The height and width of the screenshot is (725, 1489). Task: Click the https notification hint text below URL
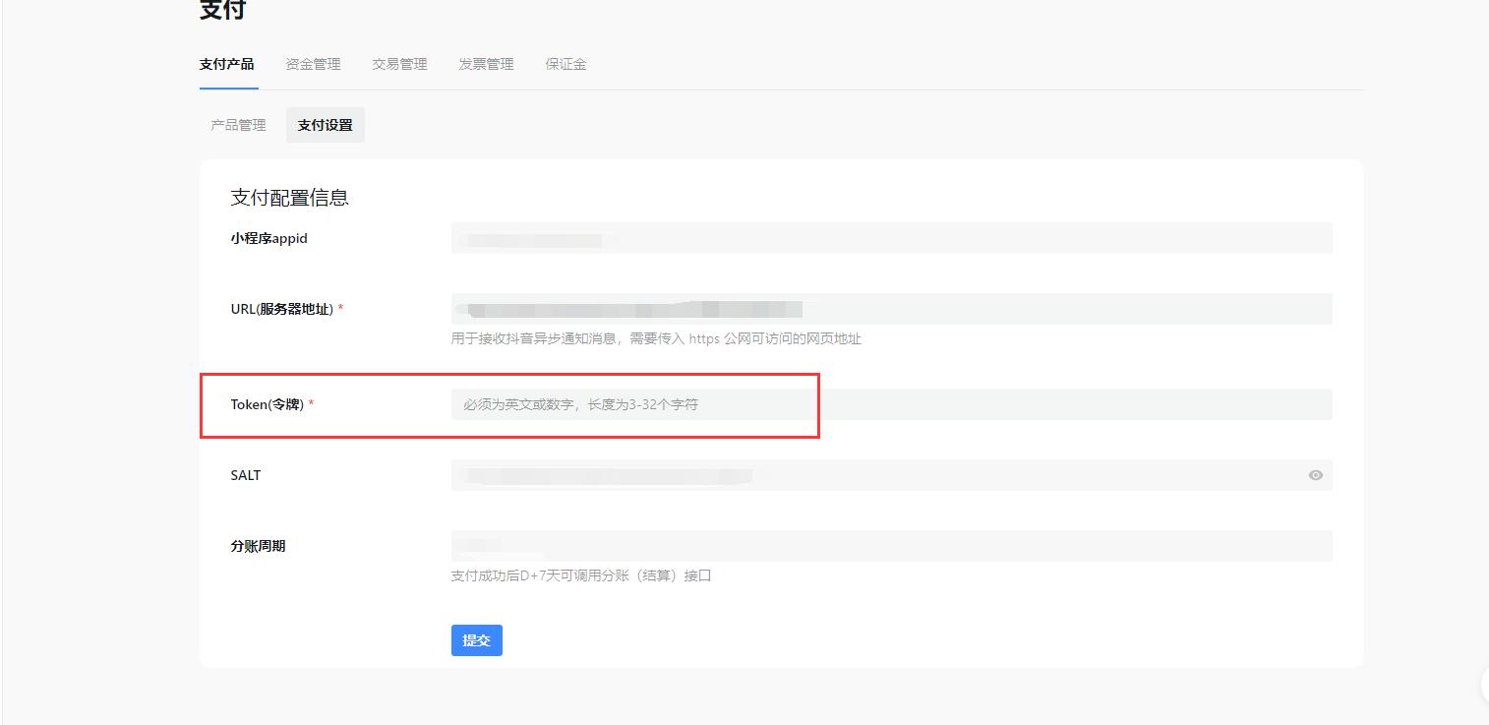(x=656, y=338)
